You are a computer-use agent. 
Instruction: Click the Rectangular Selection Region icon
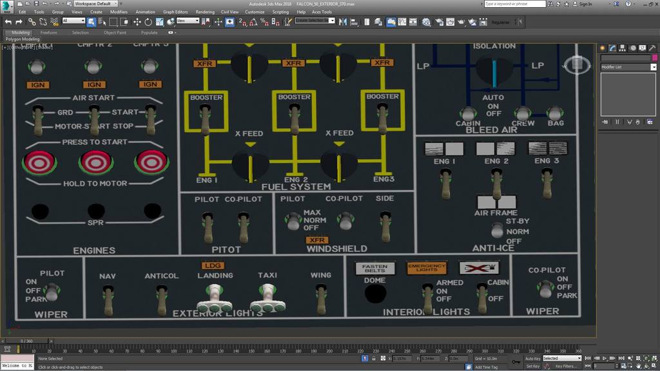coord(113,22)
